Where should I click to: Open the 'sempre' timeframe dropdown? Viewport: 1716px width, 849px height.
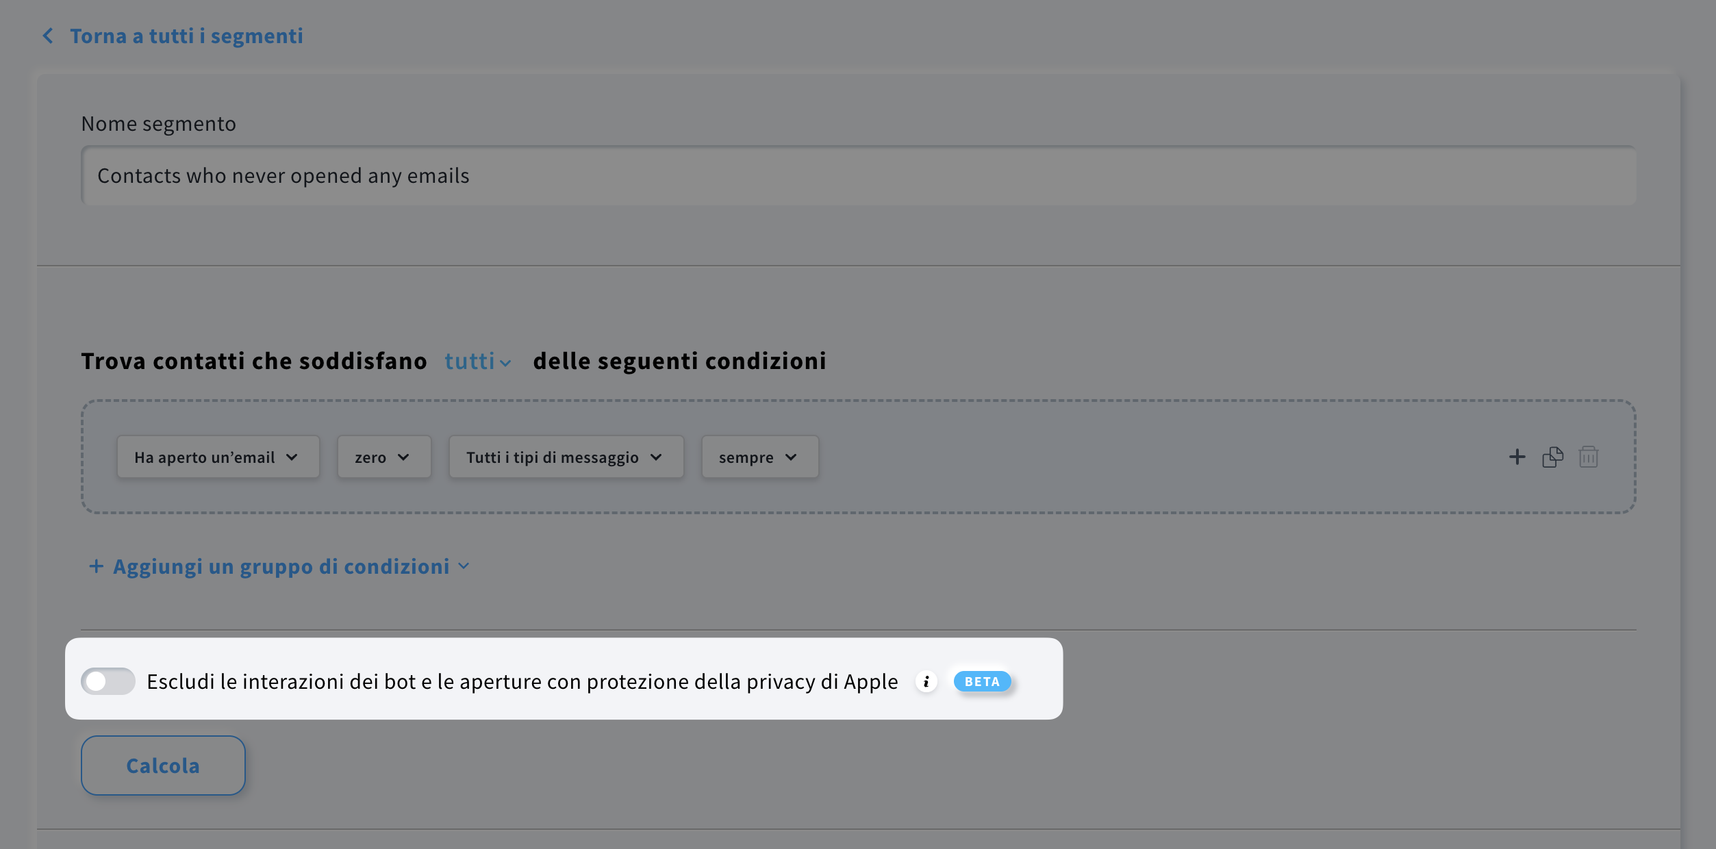coord(759,457)
